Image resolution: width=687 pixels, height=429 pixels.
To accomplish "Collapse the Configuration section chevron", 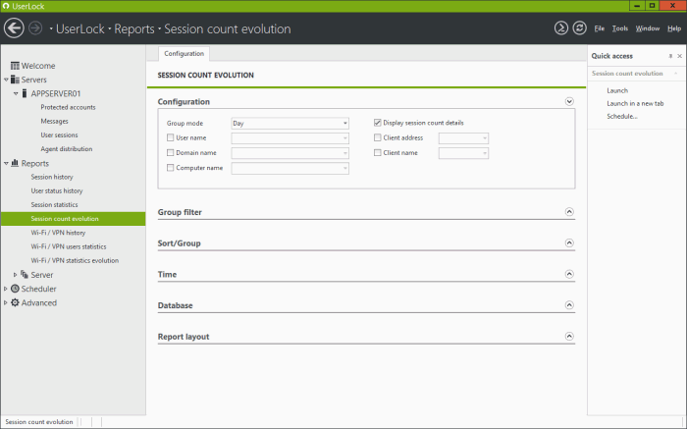I will click(569, 102).
